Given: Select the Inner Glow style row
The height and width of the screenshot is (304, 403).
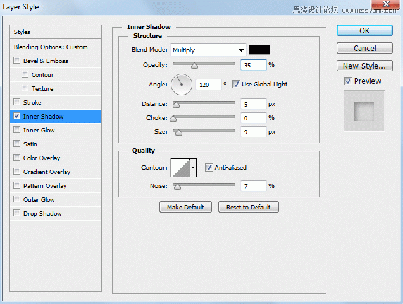Looking at the screenshot, I should coord(56,130).
